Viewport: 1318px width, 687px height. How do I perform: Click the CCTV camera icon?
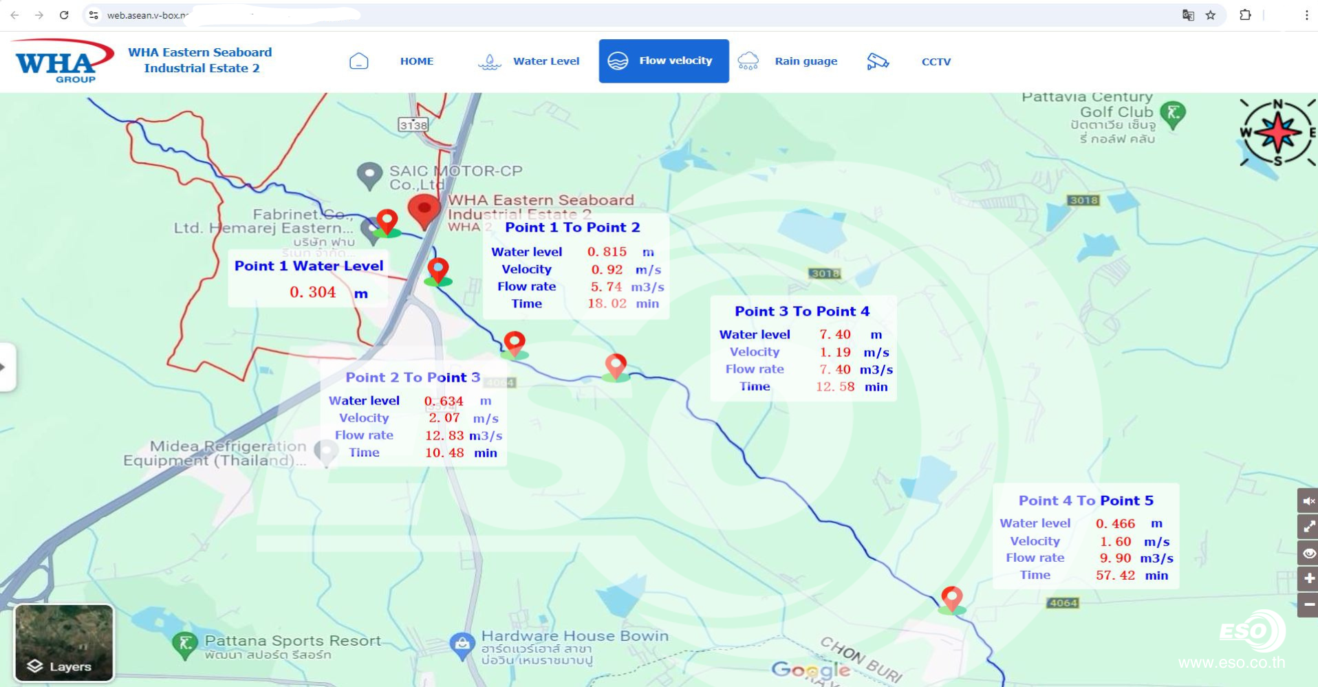877,61
